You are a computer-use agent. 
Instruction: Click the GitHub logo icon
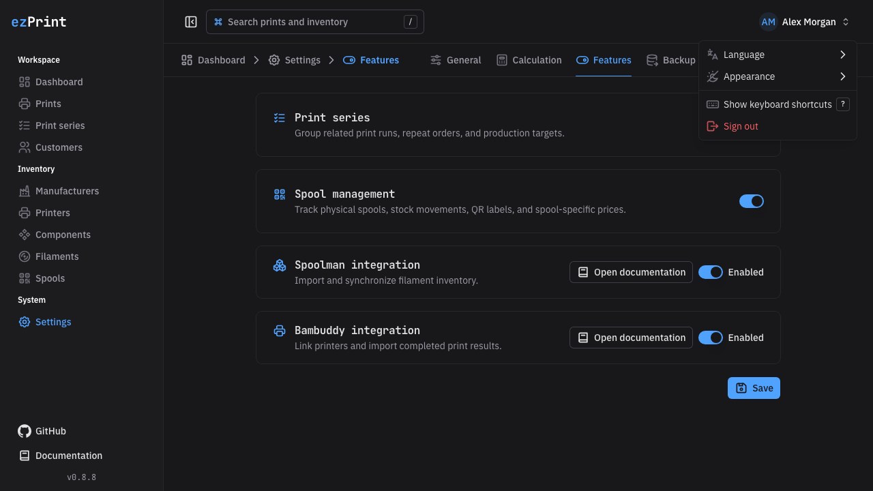(25, 431)
